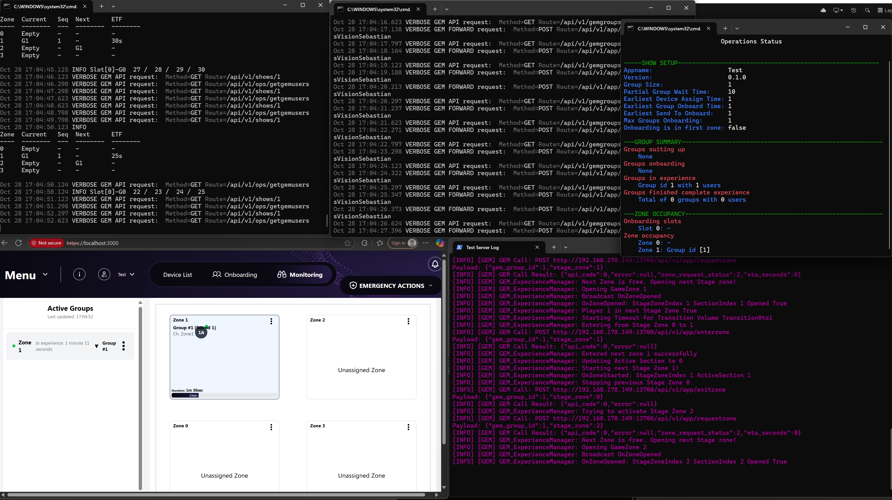This screenshot has height=500, width=892.
Task: Open the EMERGENCY ACTIONS dropdown
Action: pos(392,286)
